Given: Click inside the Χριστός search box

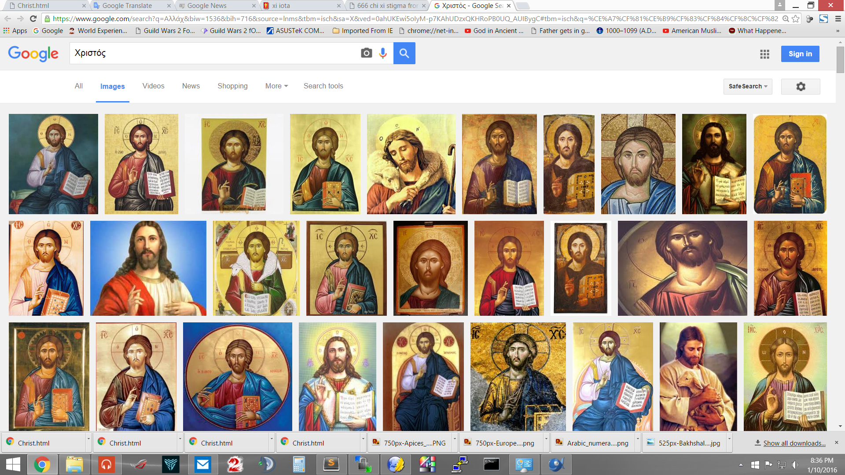Looking at the screenshot, I should tap(211, 53).
